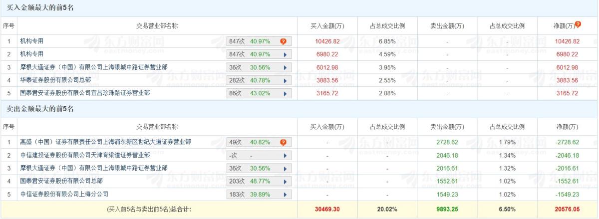Select buy amount 6980.22 cell

point(327,54)
